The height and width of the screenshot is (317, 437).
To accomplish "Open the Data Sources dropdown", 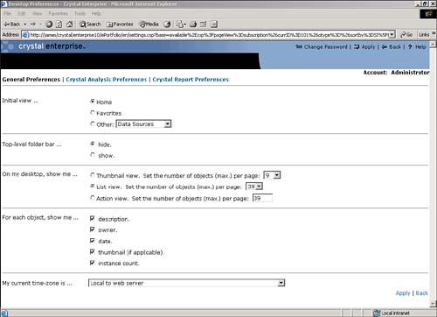I will pyautogui.click(x=143, y=124).
